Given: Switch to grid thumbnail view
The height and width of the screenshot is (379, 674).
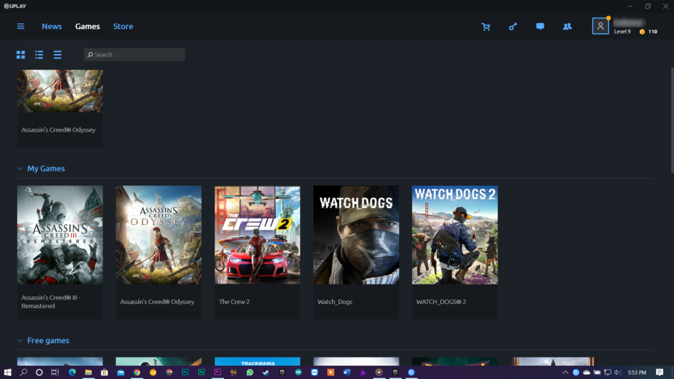Looking at the screenshot, I should [x=20, y=55].
